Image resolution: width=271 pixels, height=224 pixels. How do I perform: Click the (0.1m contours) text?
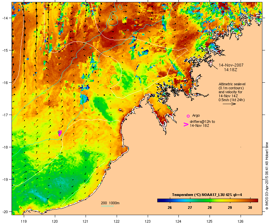pos(231,88)
